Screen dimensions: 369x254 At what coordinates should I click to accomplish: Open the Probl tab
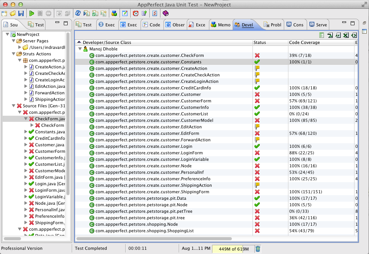272,25
